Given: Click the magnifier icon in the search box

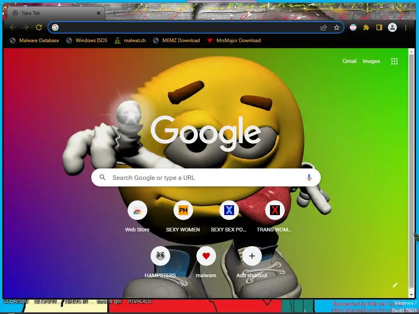Looking at the screenshot, I should pyautogui.click(x=102, y=177).
